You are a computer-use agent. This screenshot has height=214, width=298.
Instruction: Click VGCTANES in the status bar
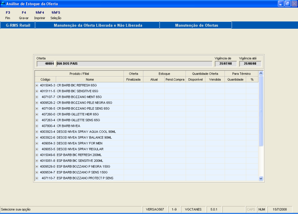193,209
